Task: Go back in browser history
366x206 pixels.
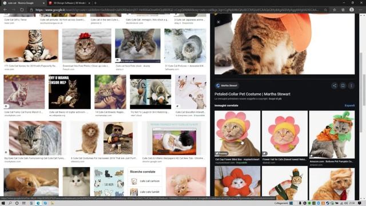Action: tap(5, 10)
